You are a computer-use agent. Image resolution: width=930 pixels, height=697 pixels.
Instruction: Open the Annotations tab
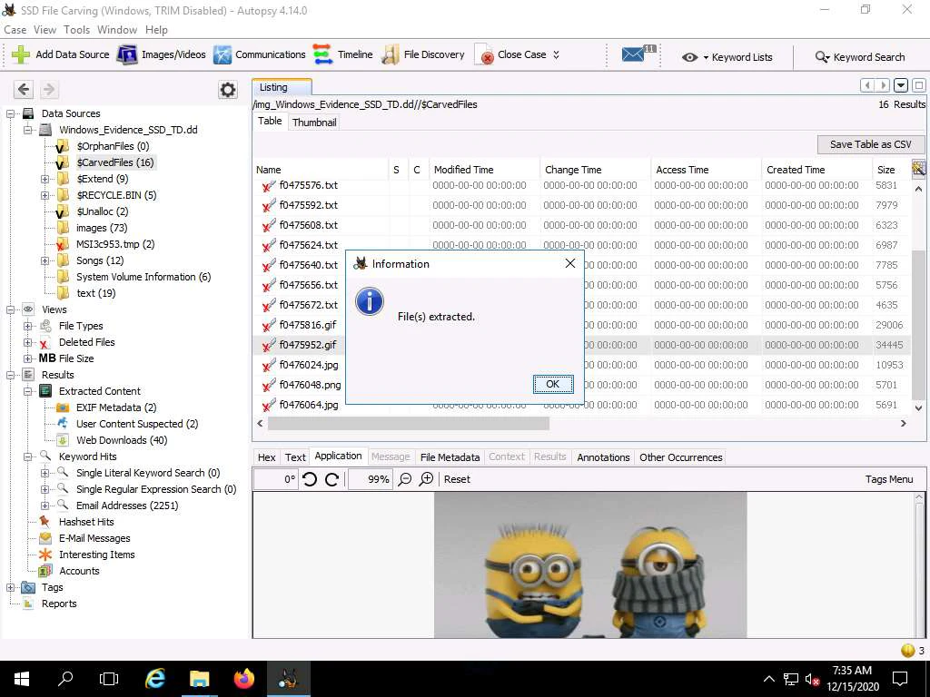click(603, 457)
